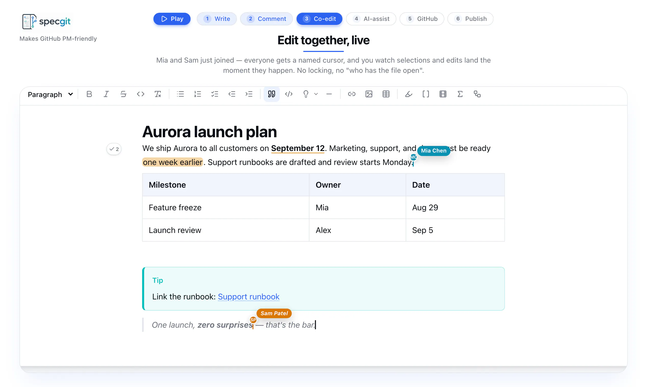Click the Mia Chen cursor label
647x387 pixels.
434,151
